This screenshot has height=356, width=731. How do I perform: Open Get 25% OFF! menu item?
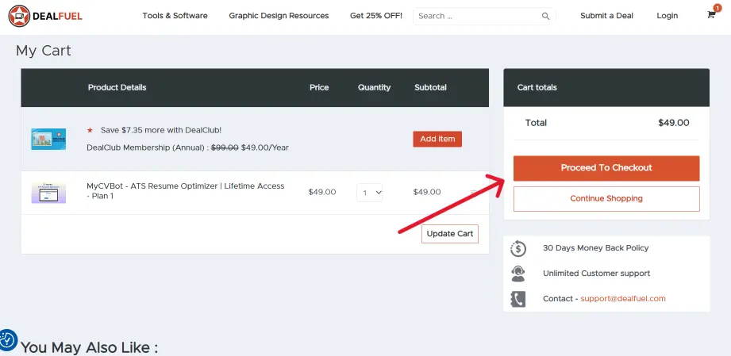pyautogui.click(x=375, y=15)
